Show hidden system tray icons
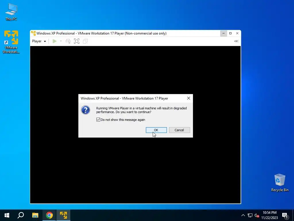 pyautogui.click(x=243, y=215)
